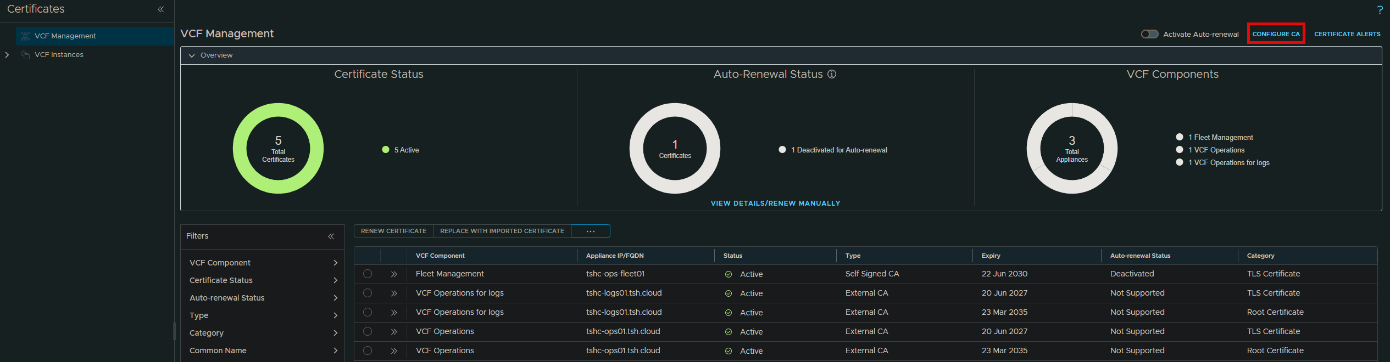Click the Configure CA button
The height and width of the screenshot is (362, 1390).
[x=1276, y=34]
